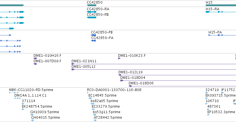This screenshot has width=236, height=122.
Task: Click the DME1-018D04 feature start arrow
Action: pos(122,81)
